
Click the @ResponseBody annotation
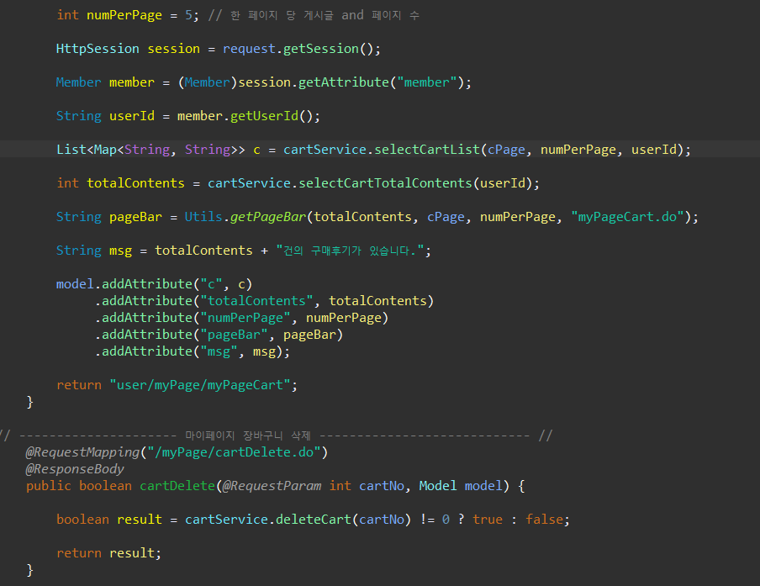click(75, 469)
